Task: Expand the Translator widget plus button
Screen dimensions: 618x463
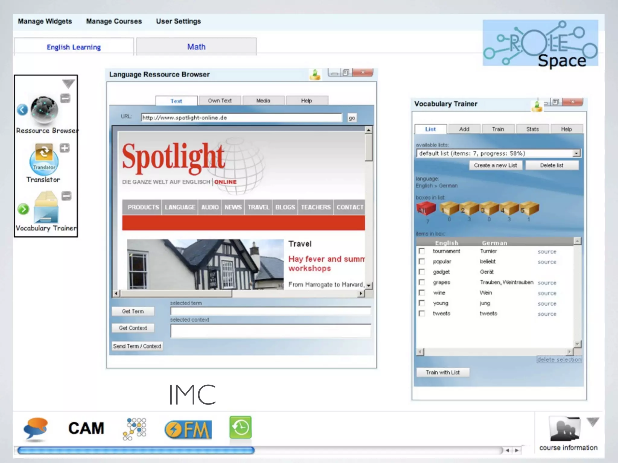Action: click(x=65, y=148)
